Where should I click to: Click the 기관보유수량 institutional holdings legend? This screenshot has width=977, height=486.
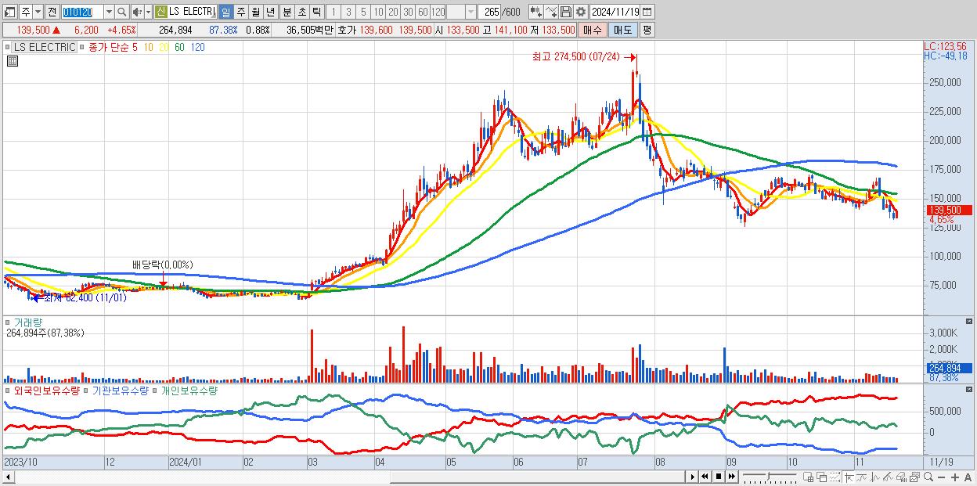(121, 390)
